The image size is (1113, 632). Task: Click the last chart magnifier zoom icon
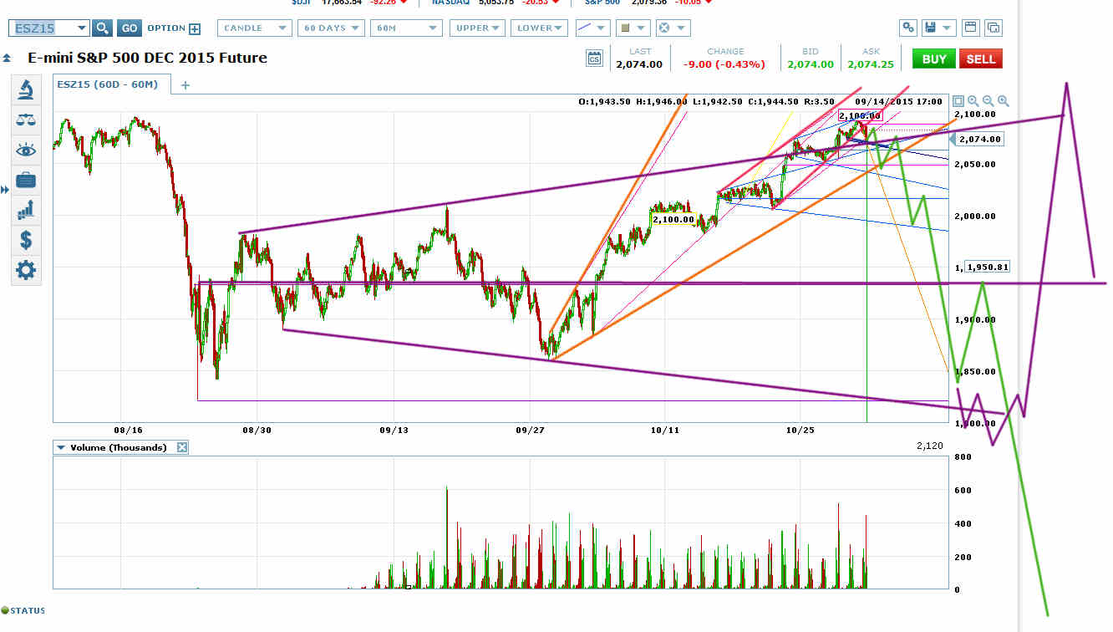(x=1004, y=101)
